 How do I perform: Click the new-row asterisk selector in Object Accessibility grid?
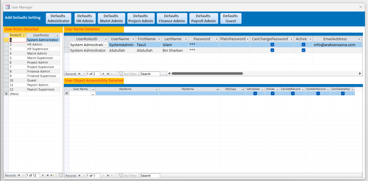pyautogui.click(x=67, y=93)
